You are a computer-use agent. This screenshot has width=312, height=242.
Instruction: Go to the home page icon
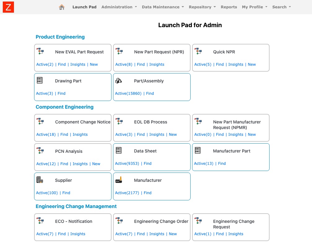pos(62,7)
